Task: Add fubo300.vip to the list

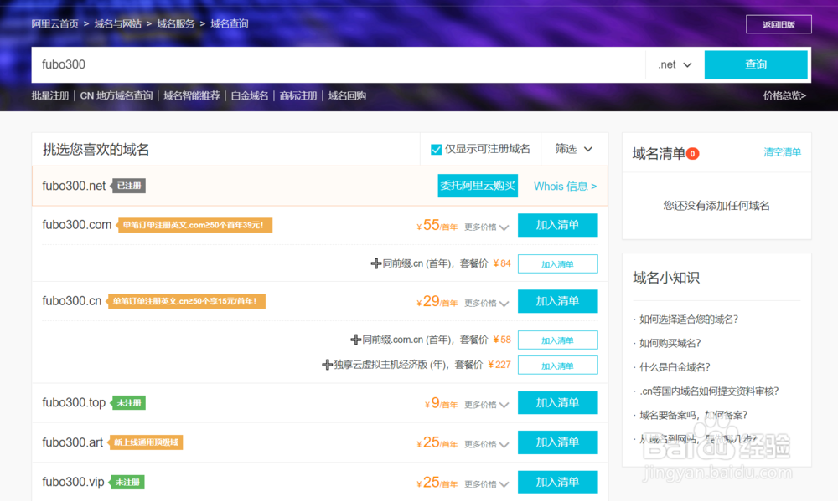Action: point(557,483)
